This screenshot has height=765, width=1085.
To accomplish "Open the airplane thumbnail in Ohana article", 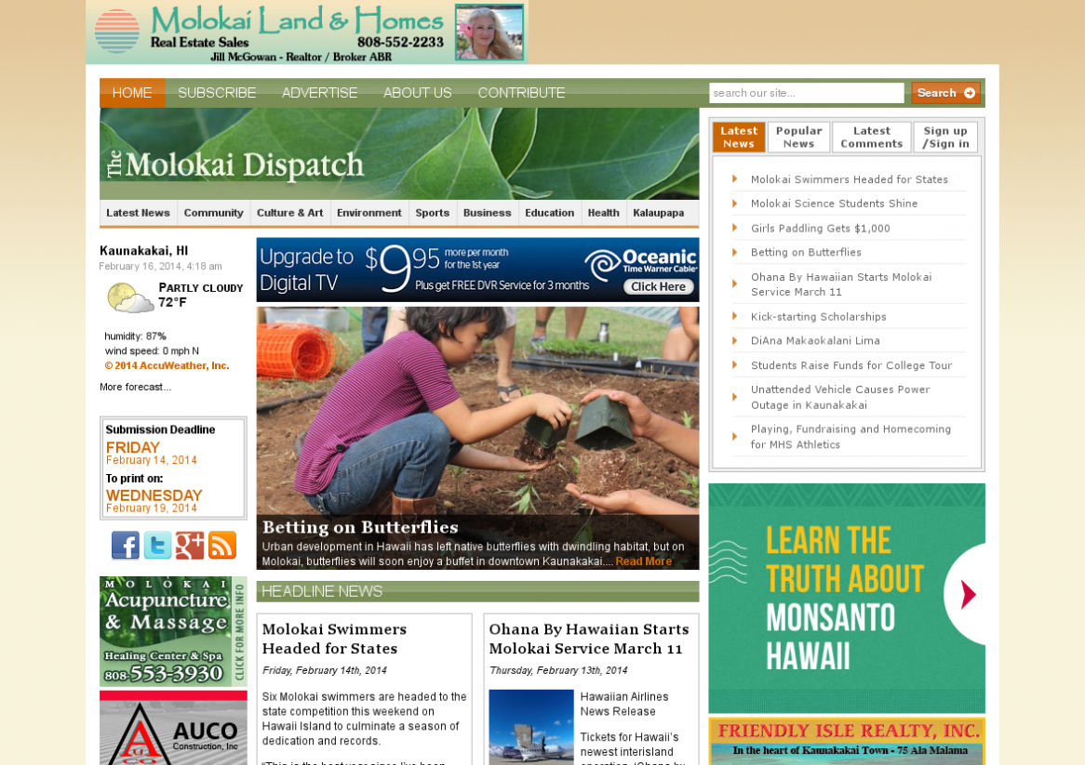I will click(530, 726).
